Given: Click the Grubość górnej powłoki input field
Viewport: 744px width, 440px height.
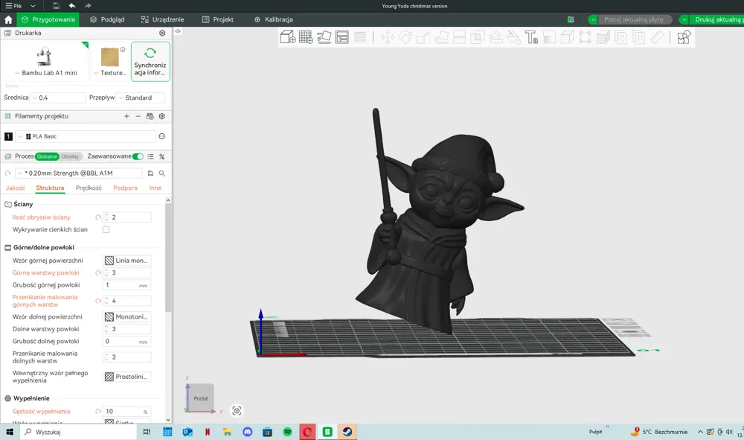Looking at the screenshot, I should point(127,285).
